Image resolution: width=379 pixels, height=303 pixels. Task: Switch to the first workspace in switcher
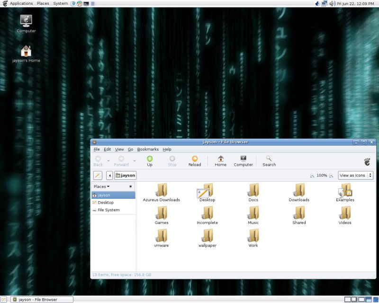(x=348, y=300)
